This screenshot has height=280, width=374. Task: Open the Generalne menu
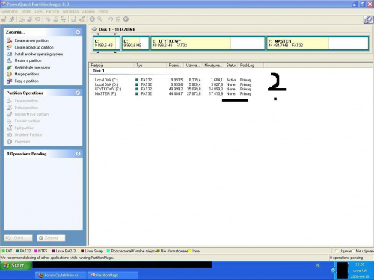point(10,11)
